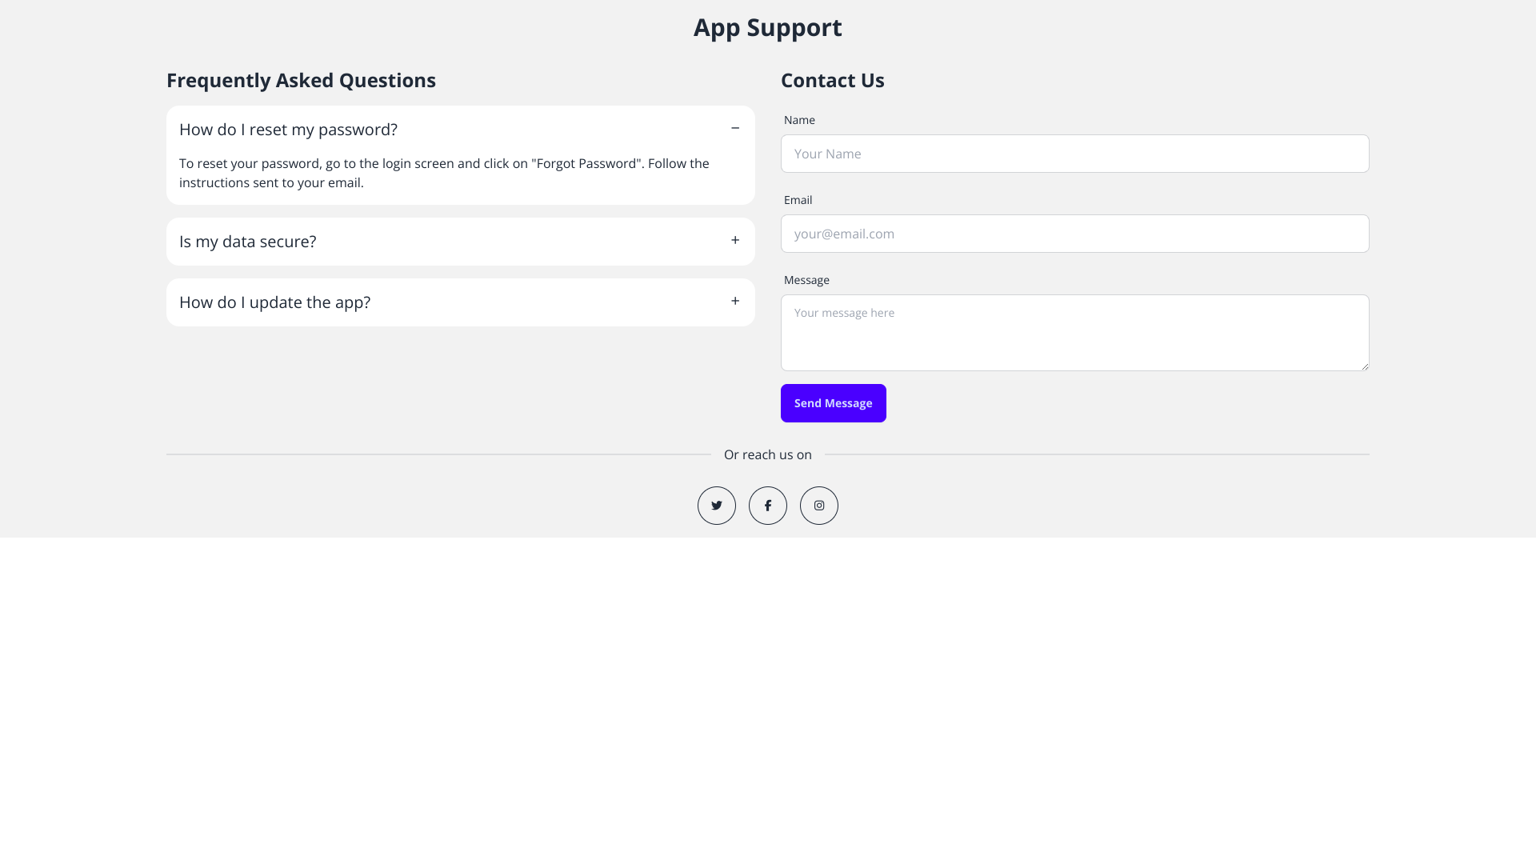Click the password reset answer text
This screenshot has height=864, width=1536.
coord(444,173)
